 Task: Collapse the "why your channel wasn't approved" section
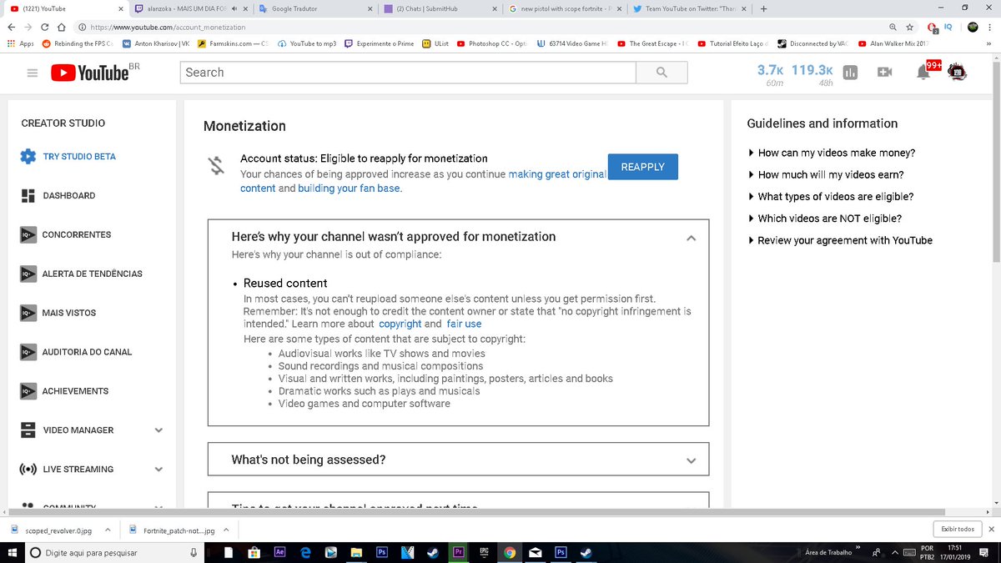690,238
